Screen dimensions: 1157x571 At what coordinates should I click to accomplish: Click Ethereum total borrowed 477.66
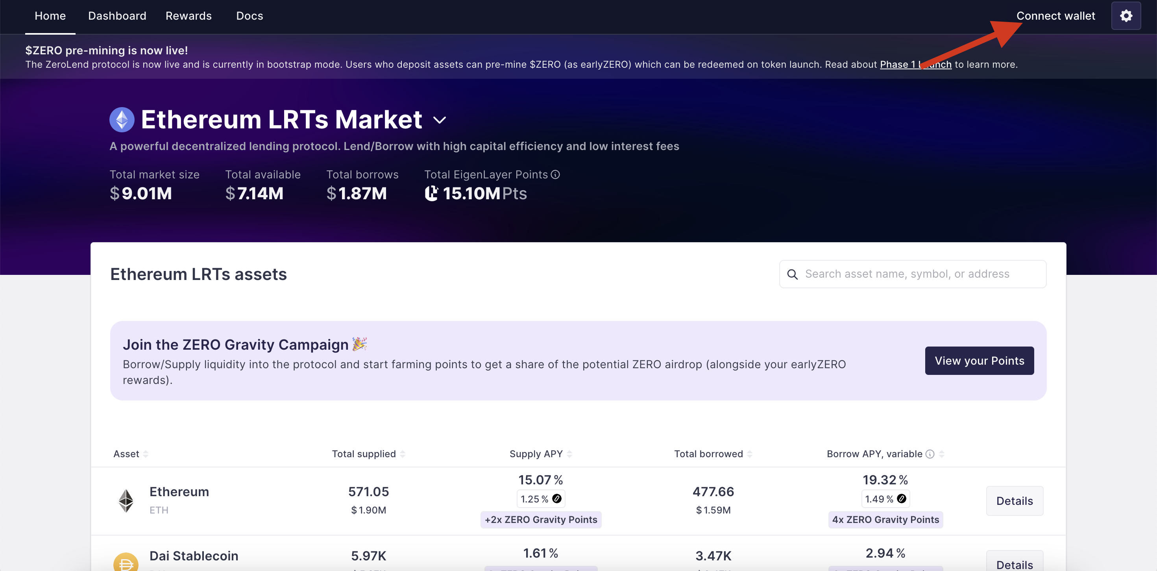coord(713,491)
